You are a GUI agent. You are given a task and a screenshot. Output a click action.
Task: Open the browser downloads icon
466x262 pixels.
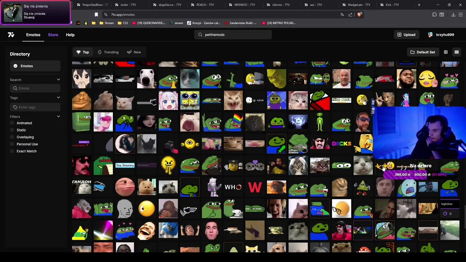click(x=453, y=15)
